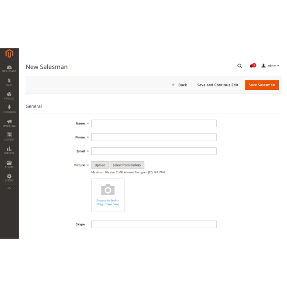287x287 pixels.
Task: Click the image browse drop area
Action: (108, 195)
